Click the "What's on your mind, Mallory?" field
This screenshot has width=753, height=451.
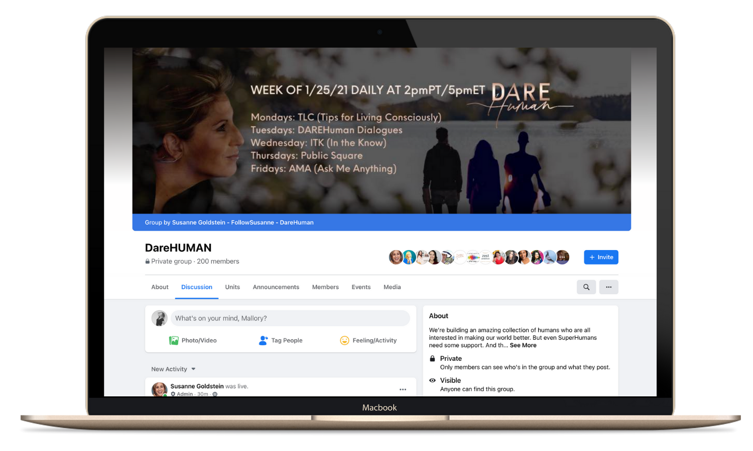click(x=290, y=318)
